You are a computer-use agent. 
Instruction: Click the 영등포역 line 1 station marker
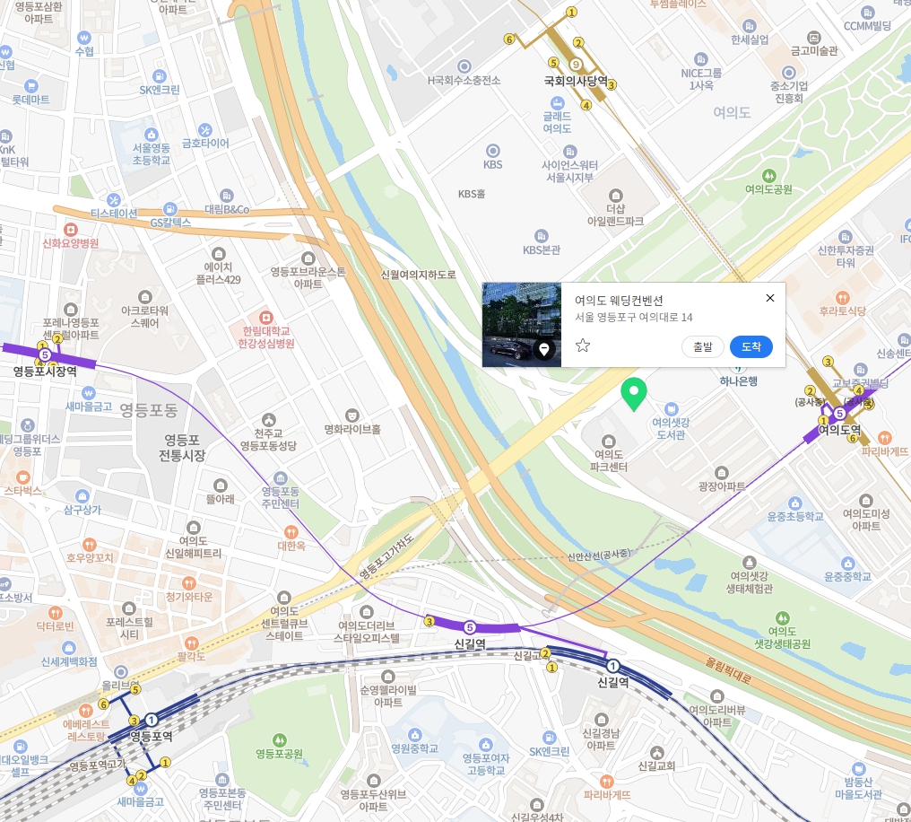point(151,720)
